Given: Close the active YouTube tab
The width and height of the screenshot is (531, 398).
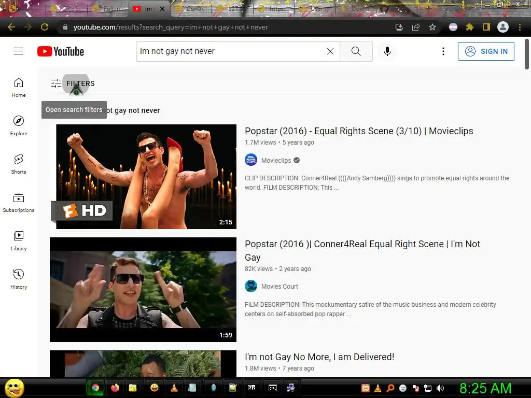Looking at the screenshot, I should pyautogui.click(x=162, y=9).
